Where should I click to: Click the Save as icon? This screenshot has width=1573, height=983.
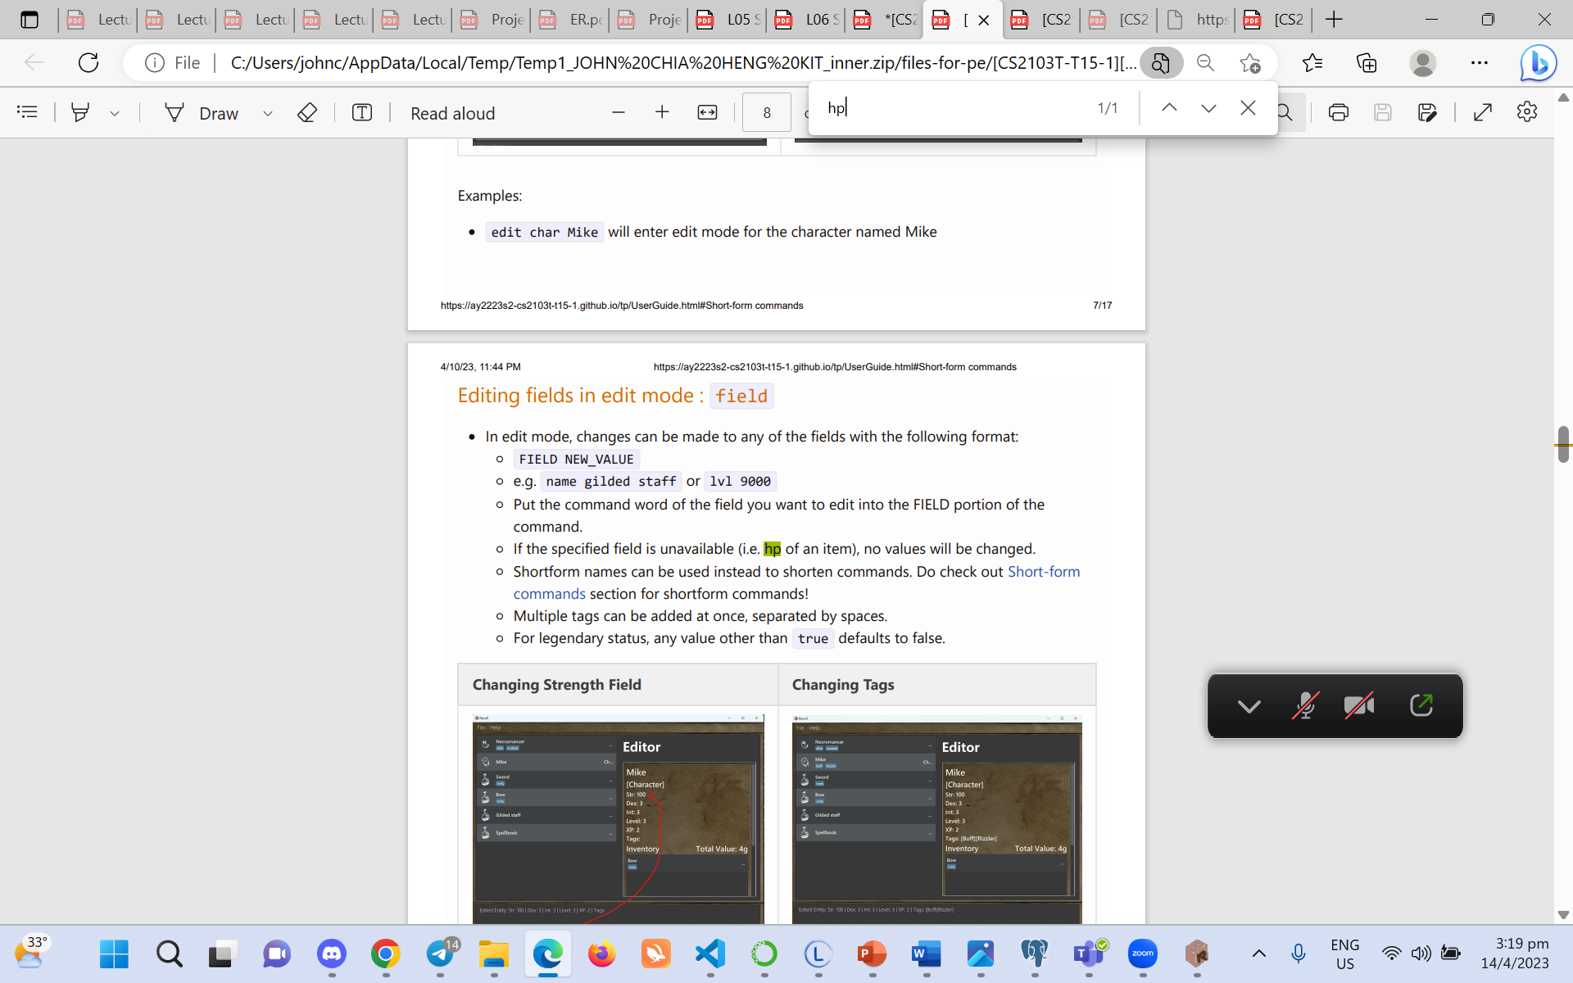pos(1426,112)
